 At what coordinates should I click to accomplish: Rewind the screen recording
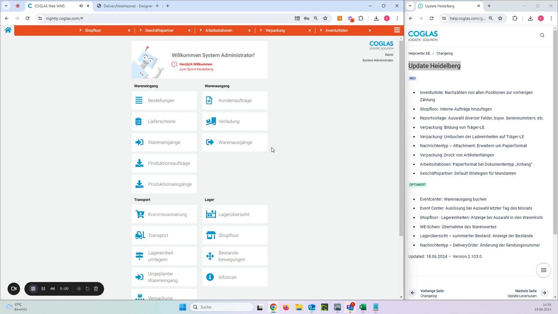[x=53, y=289]
